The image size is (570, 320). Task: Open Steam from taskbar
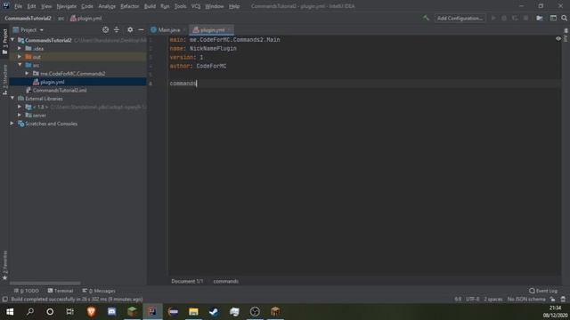[x=214, y=312]
